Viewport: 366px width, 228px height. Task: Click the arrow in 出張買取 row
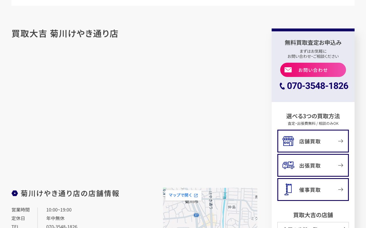coord(341,165)
